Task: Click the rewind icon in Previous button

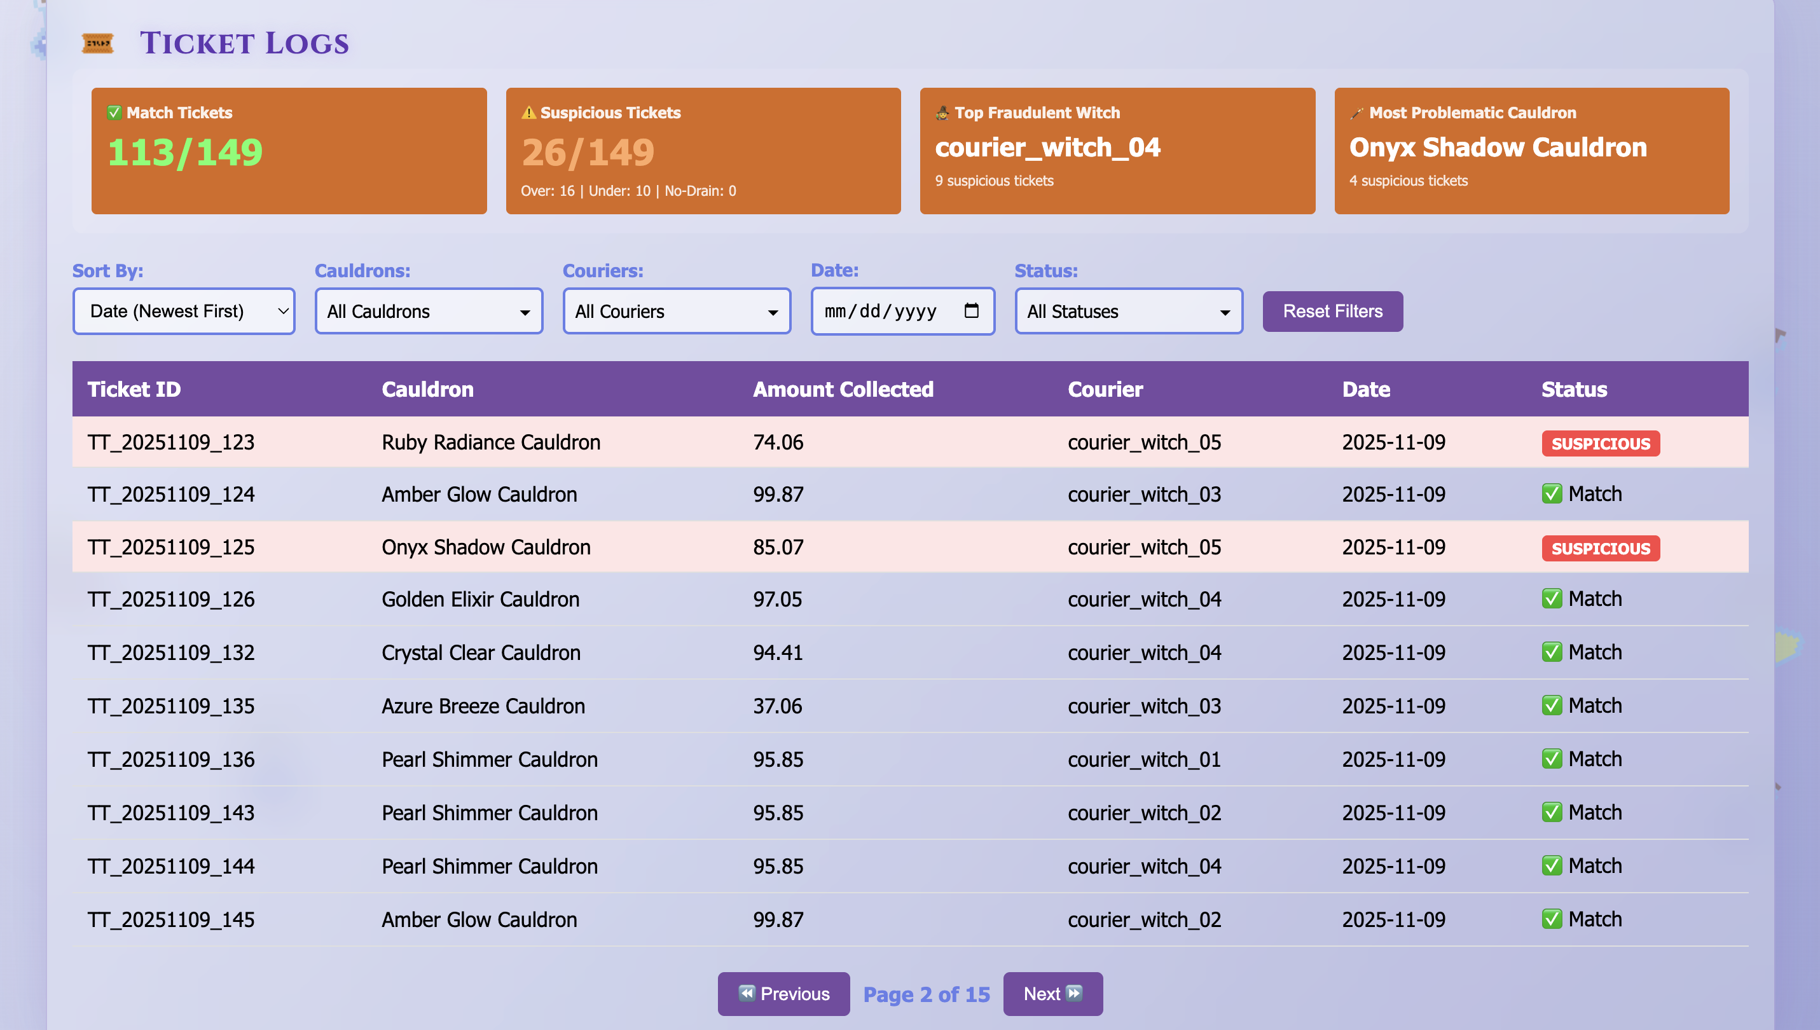Action: tap(746, 993)
